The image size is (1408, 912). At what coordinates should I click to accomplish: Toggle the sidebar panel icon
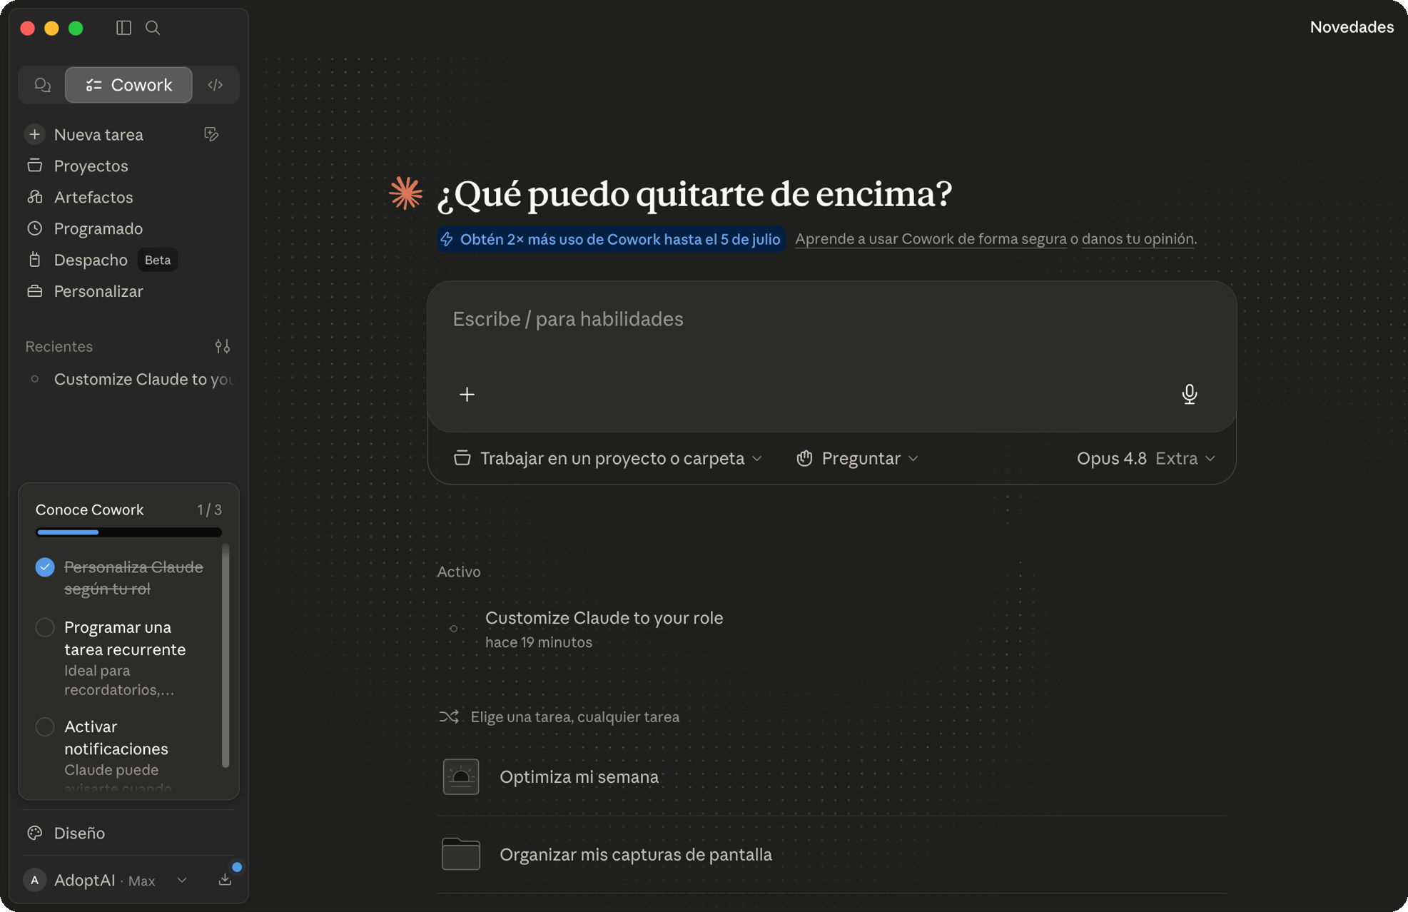pyautogui.click(x=123, y=28)
